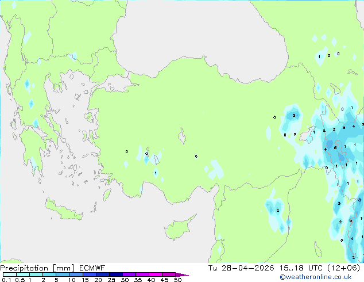Image resolution: width=364 pixels, height=282 pixels.
Task: Click the legend scale label '0.5'
Action: [x=20, y=280]
